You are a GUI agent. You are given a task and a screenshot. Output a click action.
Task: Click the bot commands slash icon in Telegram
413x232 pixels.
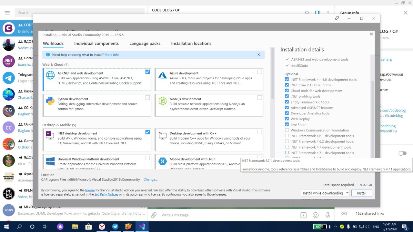pos(303,215)
